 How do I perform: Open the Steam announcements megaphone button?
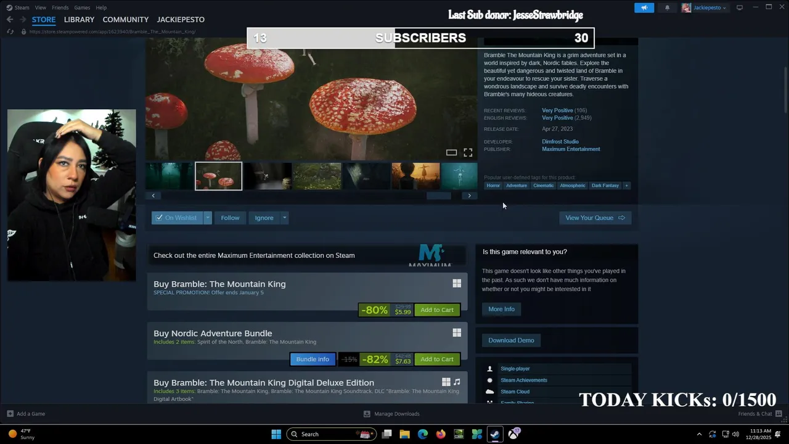click(x=644, y=7)
